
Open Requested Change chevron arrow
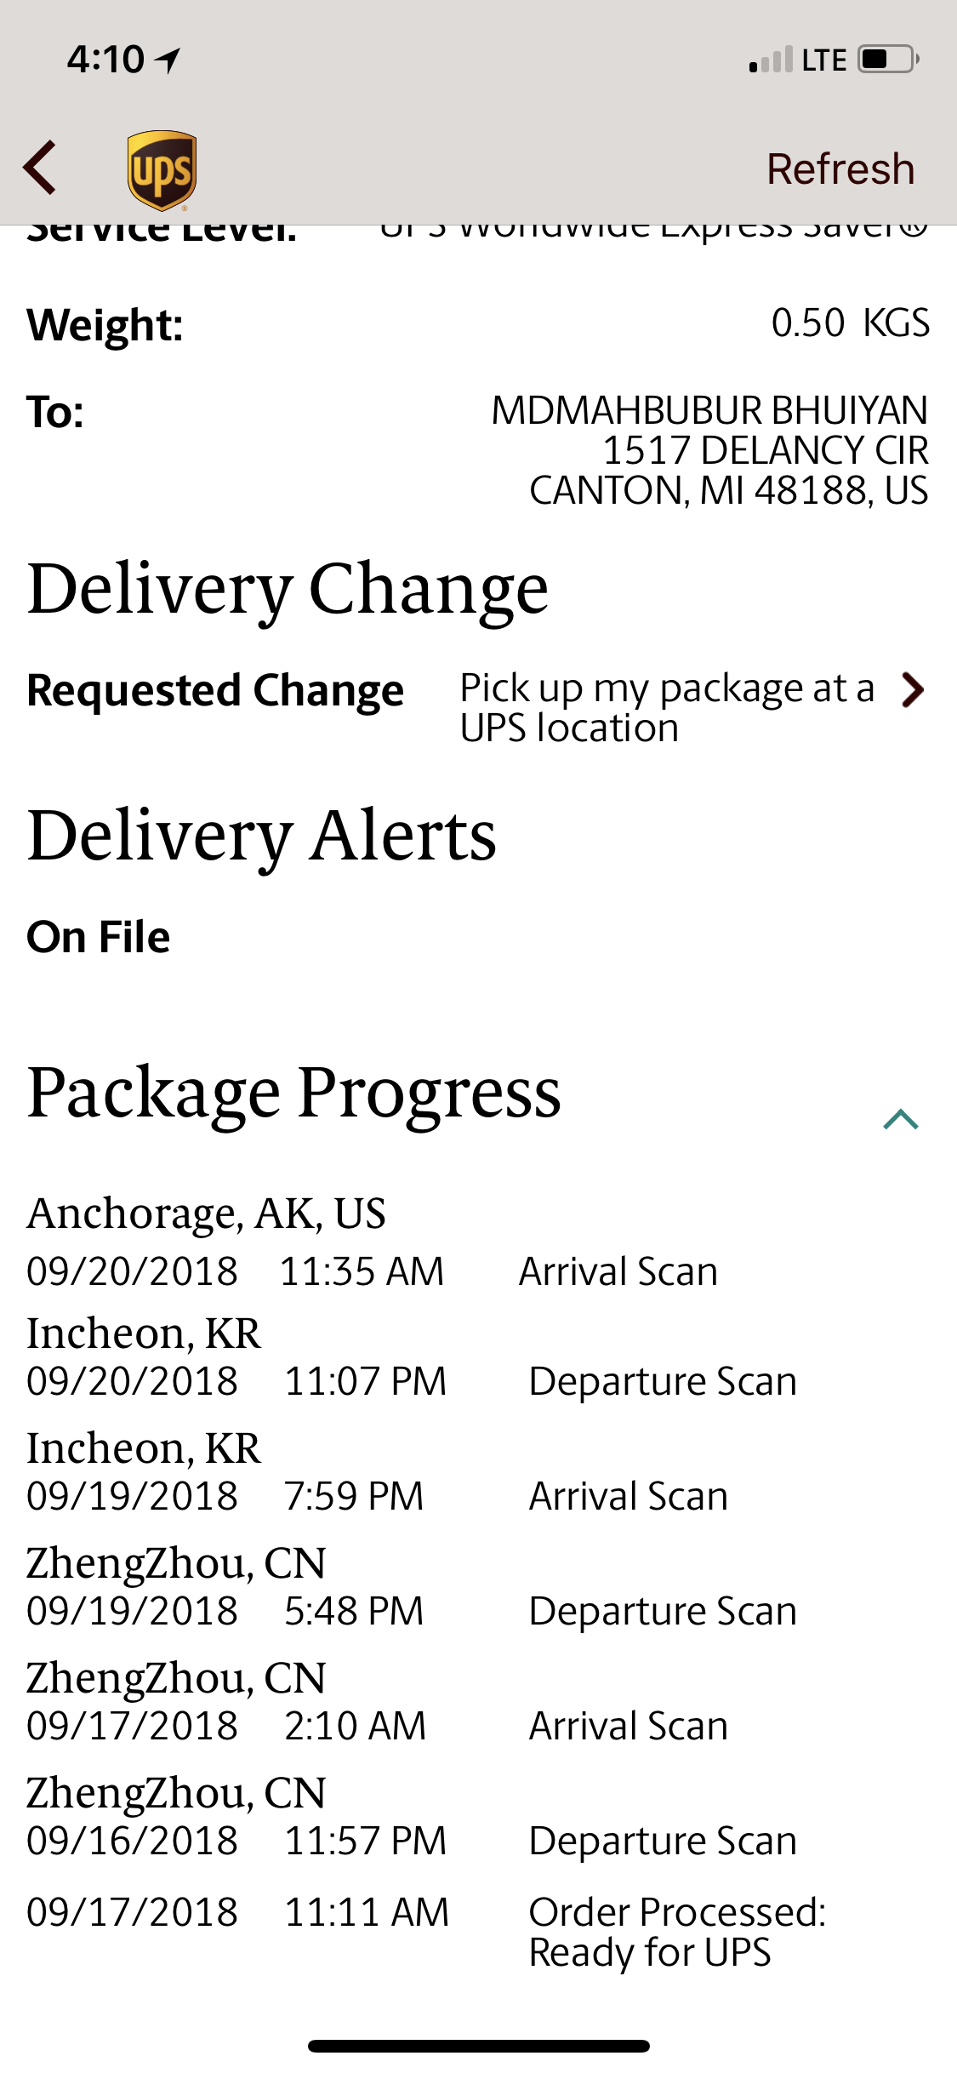[913, 690]
